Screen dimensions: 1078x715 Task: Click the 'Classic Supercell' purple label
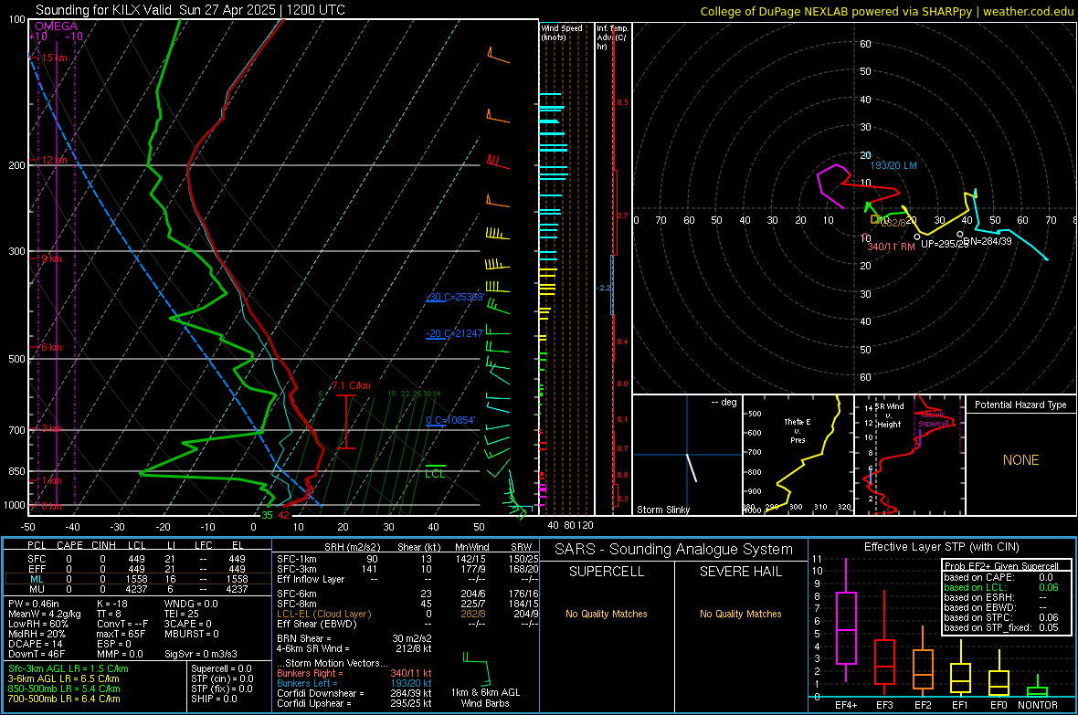[x=934, y=419]
